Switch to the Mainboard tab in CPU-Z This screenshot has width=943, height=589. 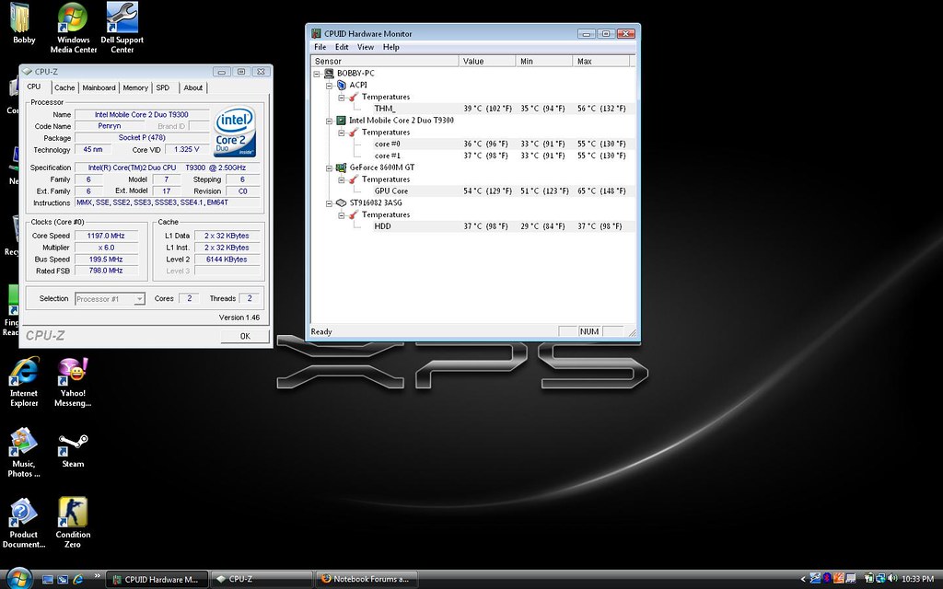(x=99, y=87)
